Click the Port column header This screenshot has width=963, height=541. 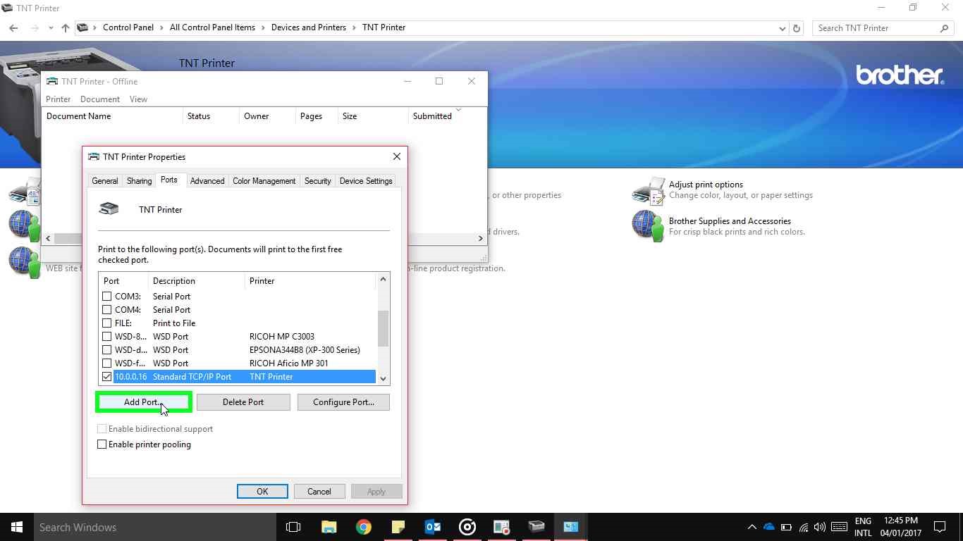click(x=123, y=281)
